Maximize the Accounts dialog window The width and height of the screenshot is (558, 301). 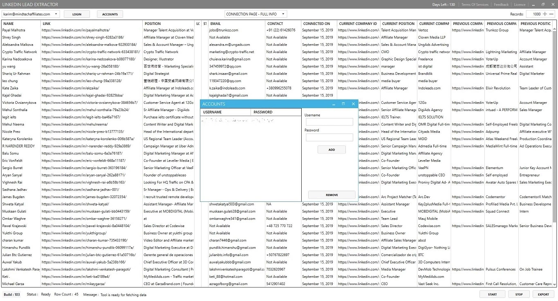coord(343,104)
